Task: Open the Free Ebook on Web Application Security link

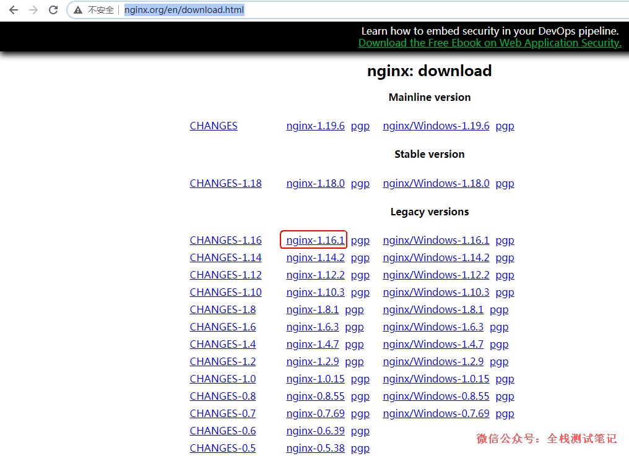Action: tap(490, 43)
